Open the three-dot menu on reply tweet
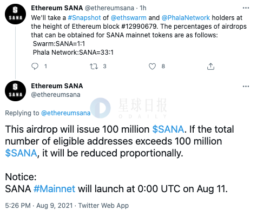This screenshot has height=216, width=257. tap(246, 86)
